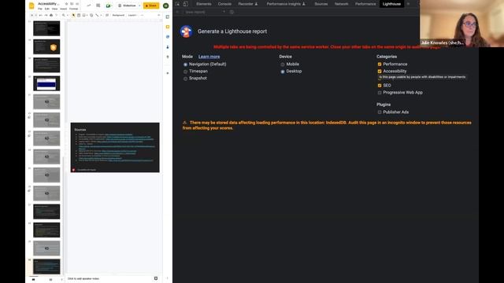This screenshot has height=283, width=504.
Task: Click the Sources slide in the editor
Action: pos(115,148)
